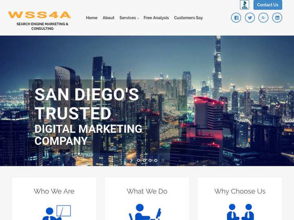The width and height of the screenshot is (294, 220).
Task: Click the Contact Us button
Action: click(268, 5)
